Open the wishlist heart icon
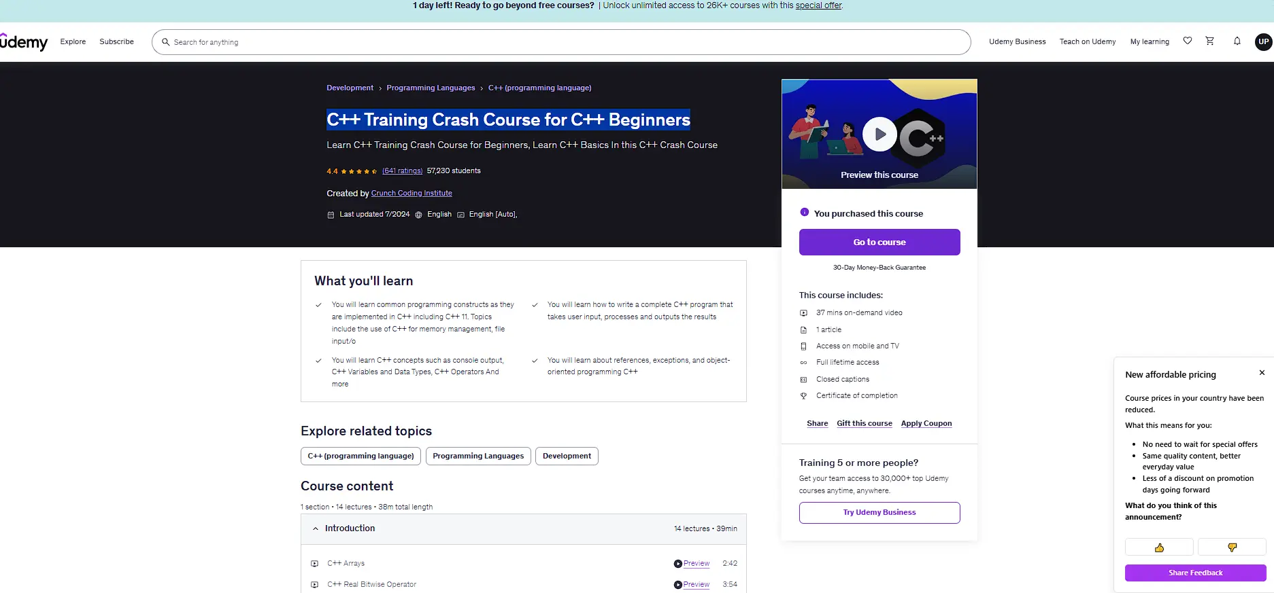 [1188, 41]
